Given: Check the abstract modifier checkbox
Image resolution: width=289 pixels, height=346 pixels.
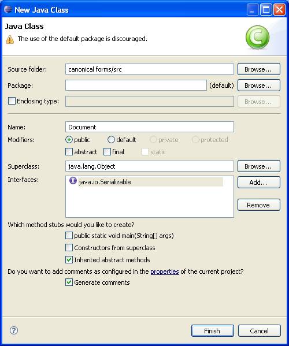Looking at the screenshot, I should click(69, 152).
